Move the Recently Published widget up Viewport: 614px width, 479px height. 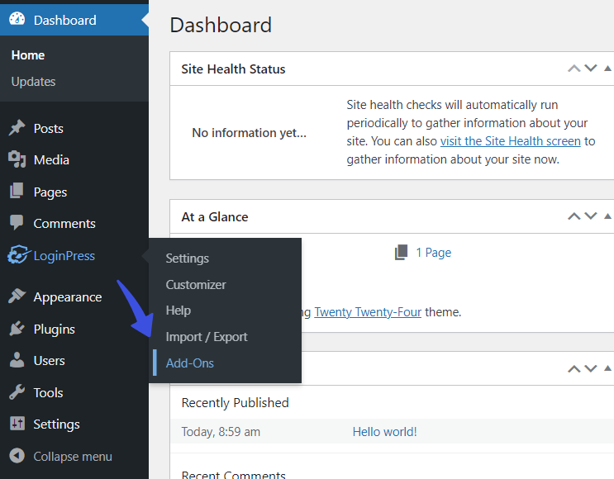574,368
